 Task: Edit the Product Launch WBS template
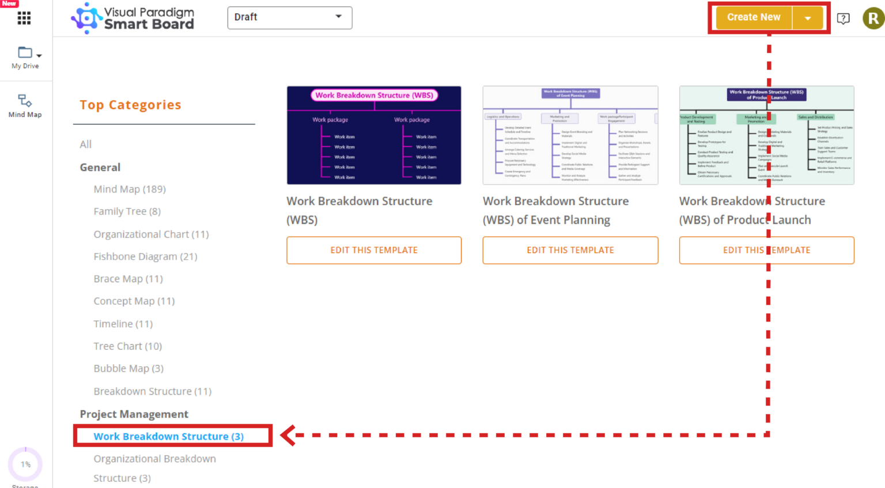coord(767,250)
